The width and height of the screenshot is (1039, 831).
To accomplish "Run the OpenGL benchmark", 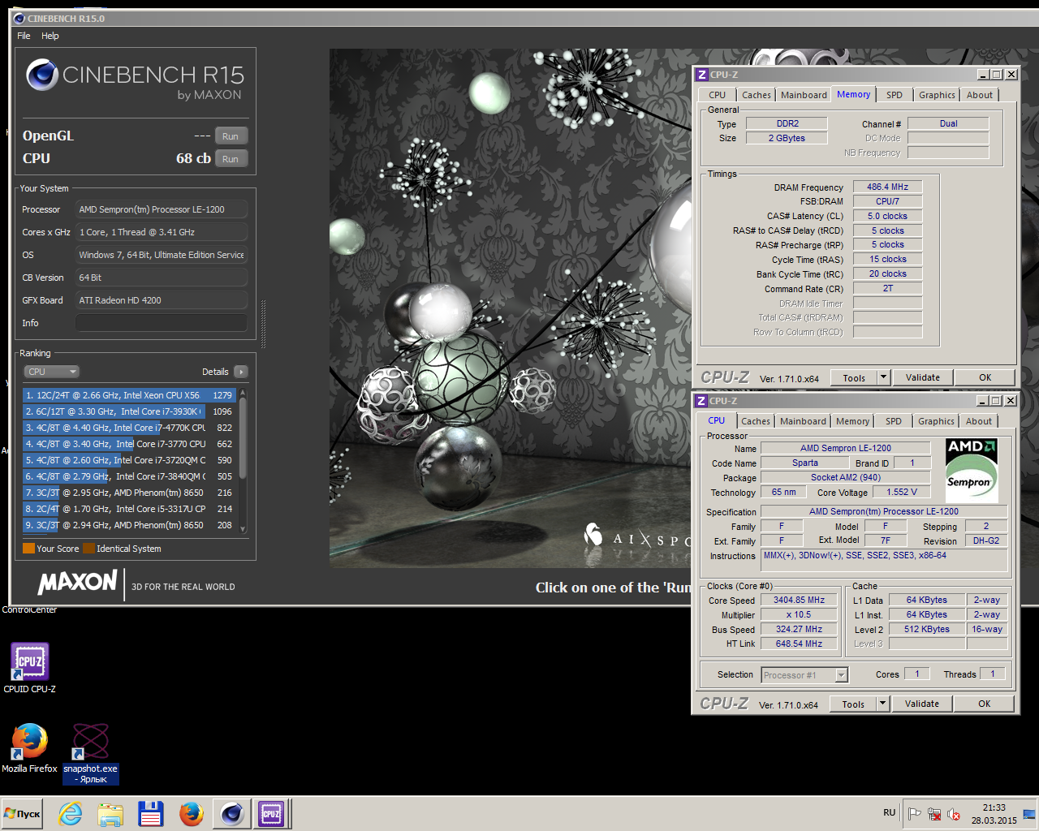I will 231,136.
